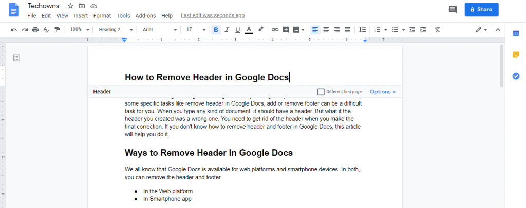Open the font size 17 dropdown

tap(196, 30)
